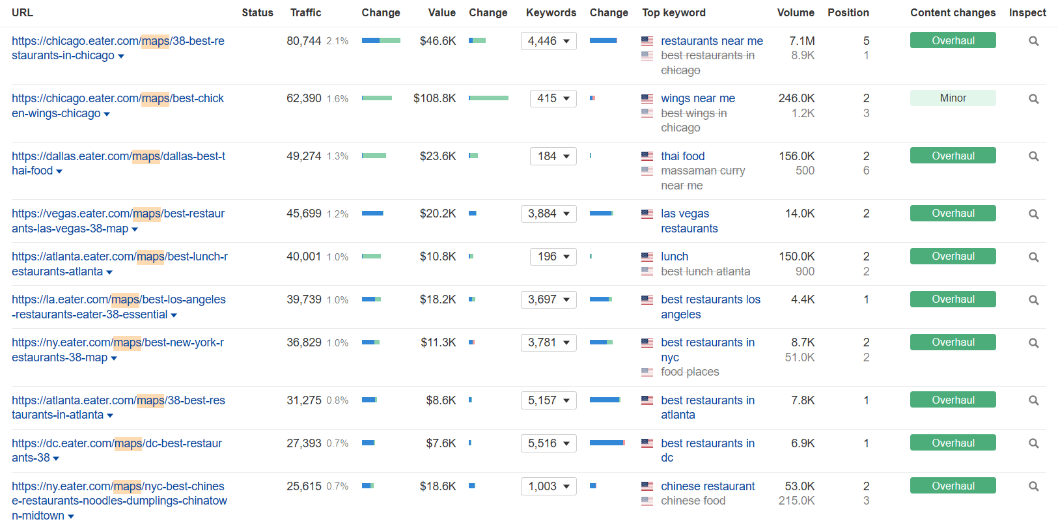
Task: Click struck-through keyword 'food places'
Action: click(x=689, y=372)
